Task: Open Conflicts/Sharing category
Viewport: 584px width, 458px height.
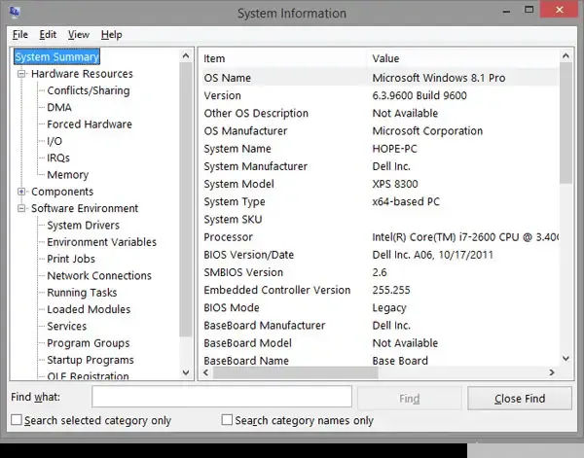Action: click(x=89, y=90)
